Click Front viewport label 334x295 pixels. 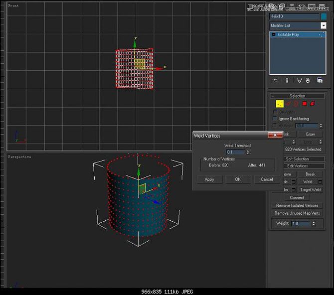pyautogui.click(x=13, y=6)
